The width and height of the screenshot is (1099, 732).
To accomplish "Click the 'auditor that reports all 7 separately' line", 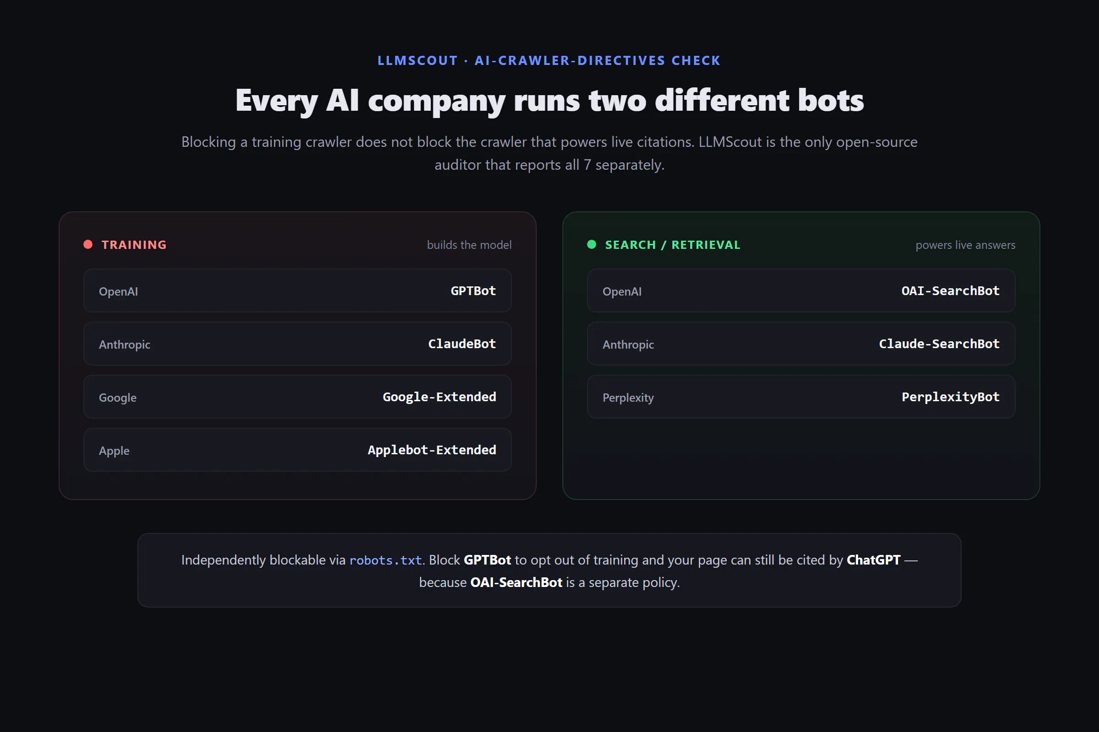I will click(x=549, y=165).
